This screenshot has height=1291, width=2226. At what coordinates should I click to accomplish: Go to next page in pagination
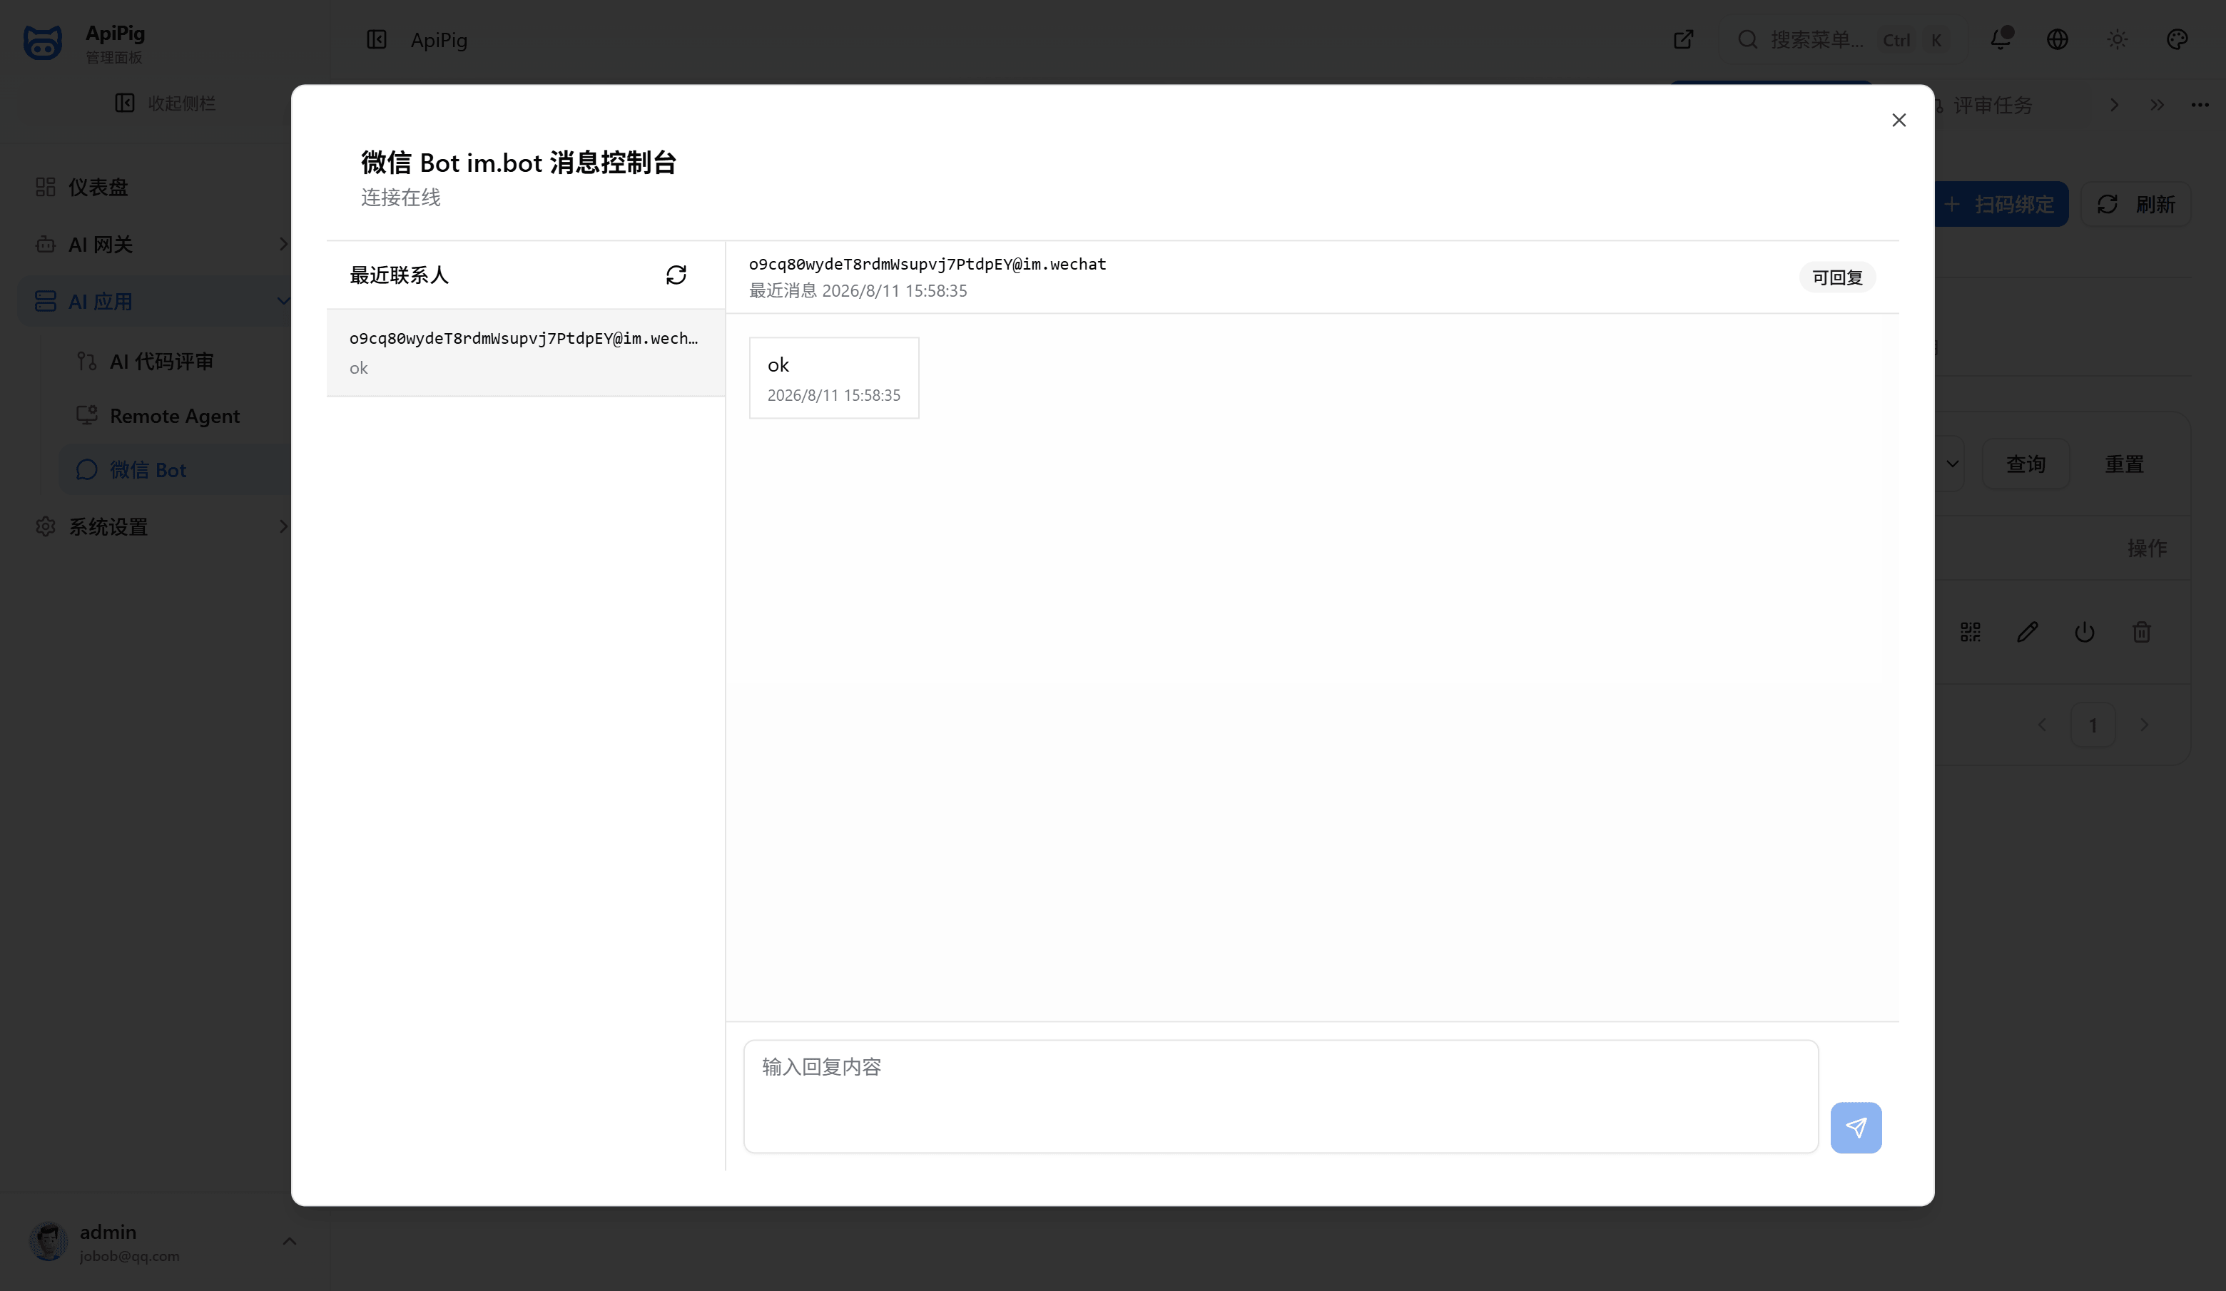coord(2144,725)
